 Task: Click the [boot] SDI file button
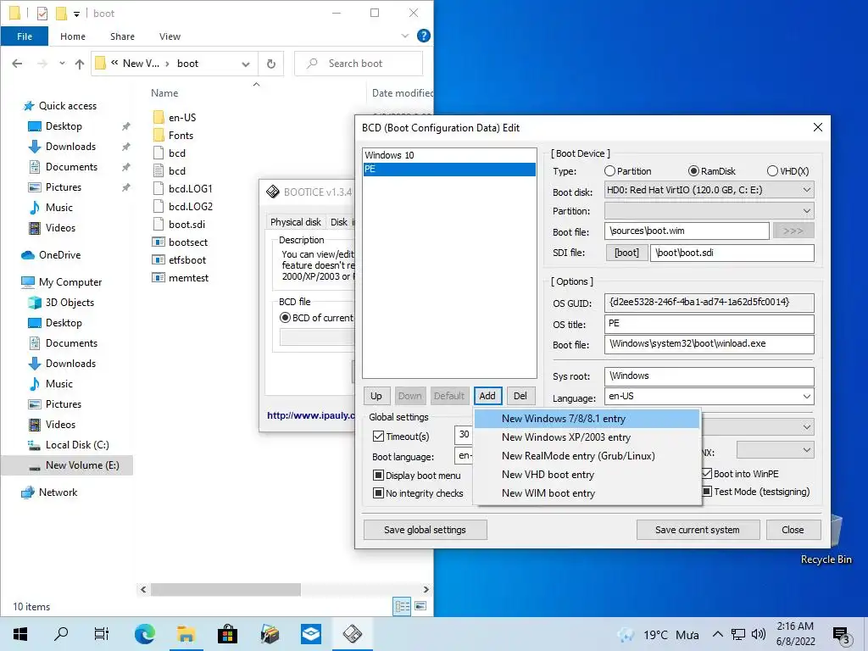(x=626, y=253)
